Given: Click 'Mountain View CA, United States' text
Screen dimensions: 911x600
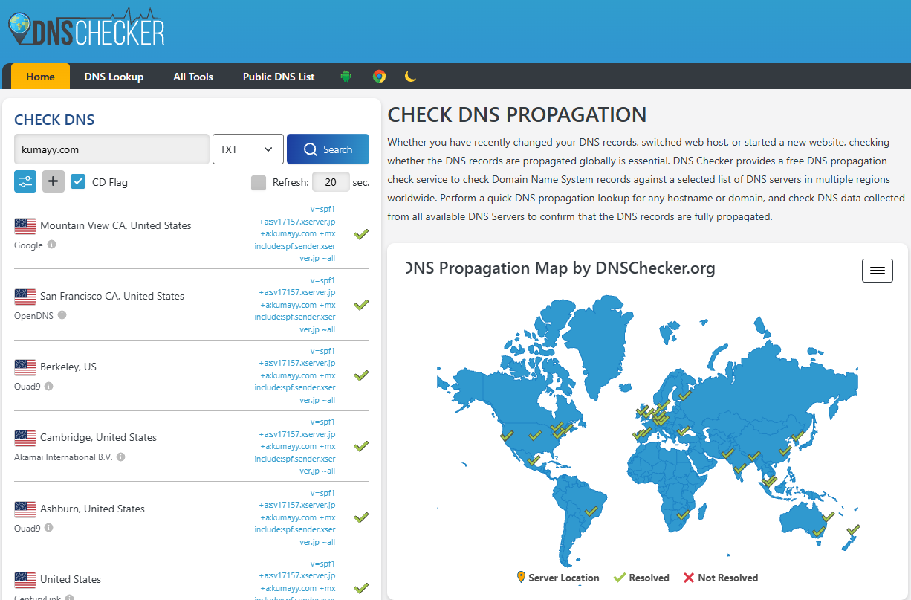Looking at the screenshot, I should click(116, 225).
